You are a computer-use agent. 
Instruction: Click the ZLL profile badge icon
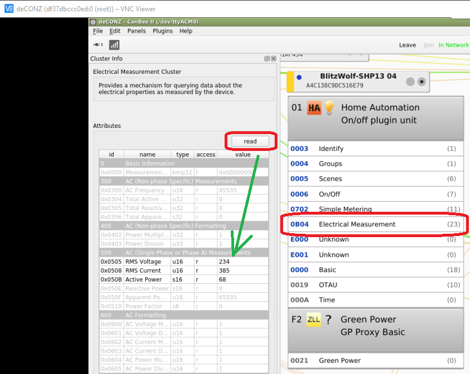click(314, 319)
